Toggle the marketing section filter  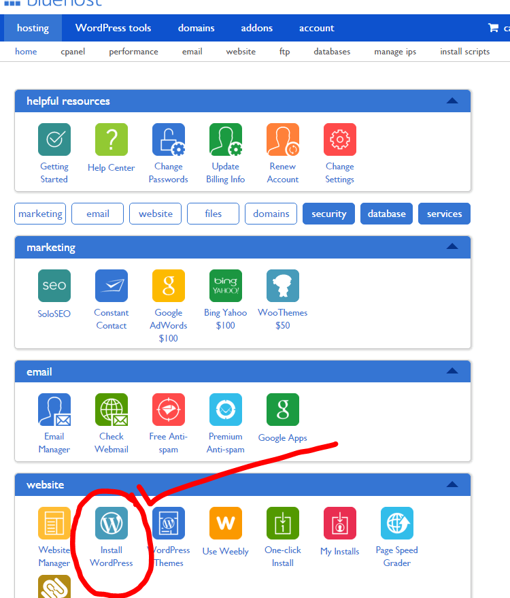coord(40,214)
